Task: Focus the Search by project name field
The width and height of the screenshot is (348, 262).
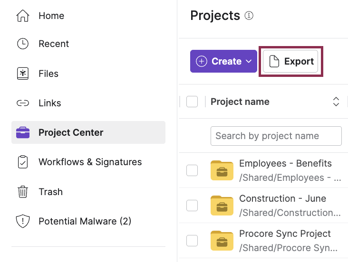Action: tap(276, 136)
